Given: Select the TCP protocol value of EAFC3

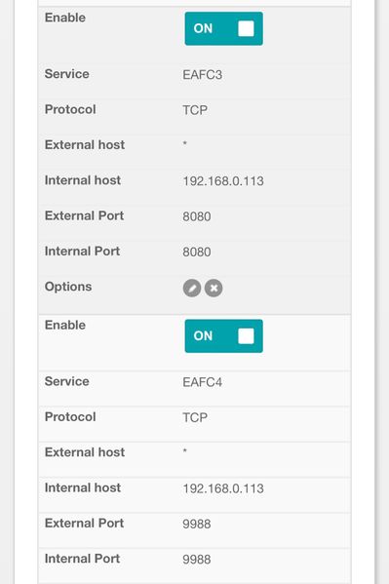Looking at the screenshot, I should tap(195, 110).
